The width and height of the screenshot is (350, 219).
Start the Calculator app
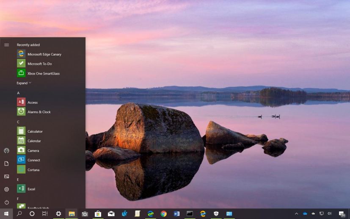[30, 131]
